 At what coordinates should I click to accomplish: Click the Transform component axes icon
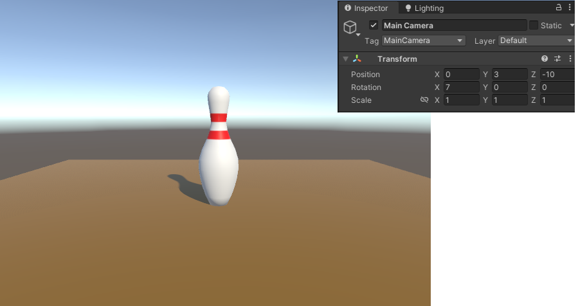click(357, 59)
